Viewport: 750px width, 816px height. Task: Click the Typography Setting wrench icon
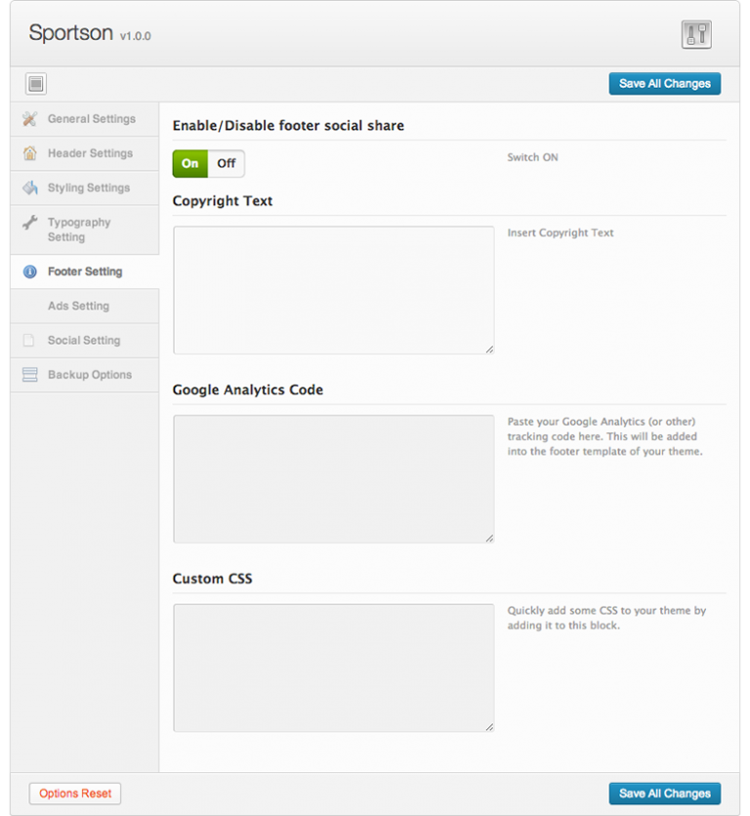point(29,223)
